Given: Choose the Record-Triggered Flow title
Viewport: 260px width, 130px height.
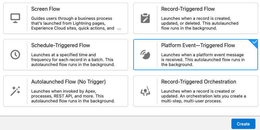Looking at the screenshot, I should click(188, 9).
